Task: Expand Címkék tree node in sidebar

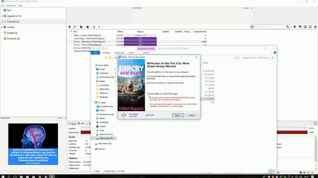Action: click(2, 27)
